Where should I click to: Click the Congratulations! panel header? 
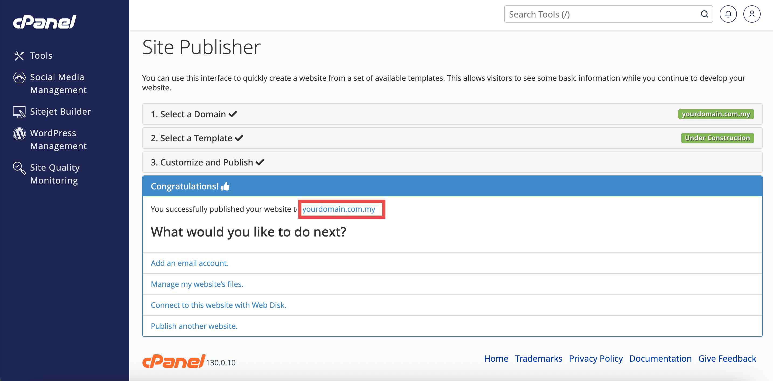click(x=452, y=186)
